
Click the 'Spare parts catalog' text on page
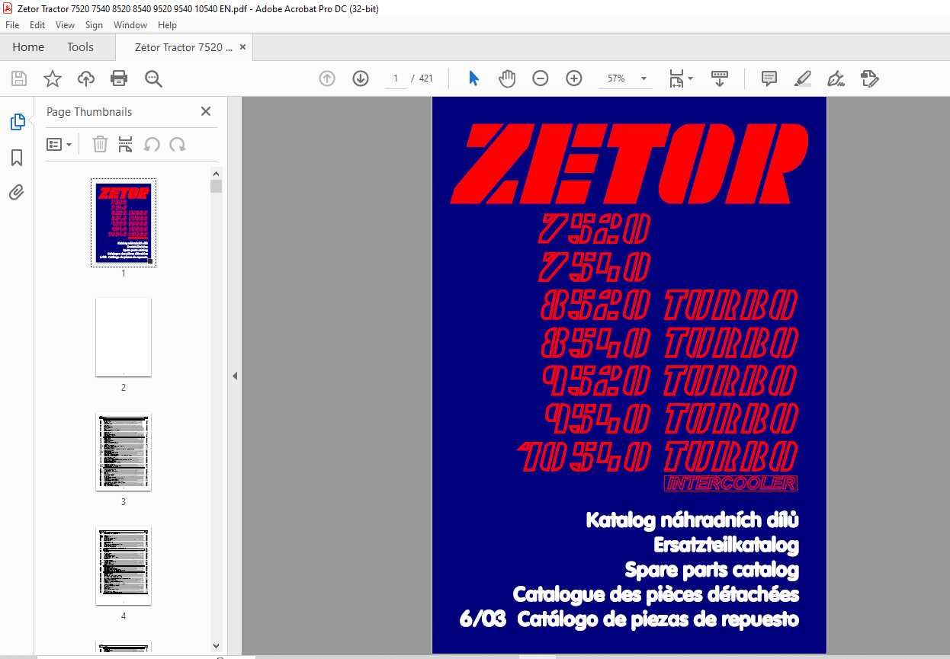click(x=711, y=570)
